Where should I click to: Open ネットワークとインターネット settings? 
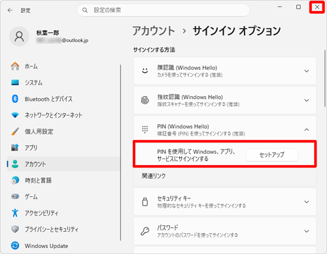[x=63, y=115]
